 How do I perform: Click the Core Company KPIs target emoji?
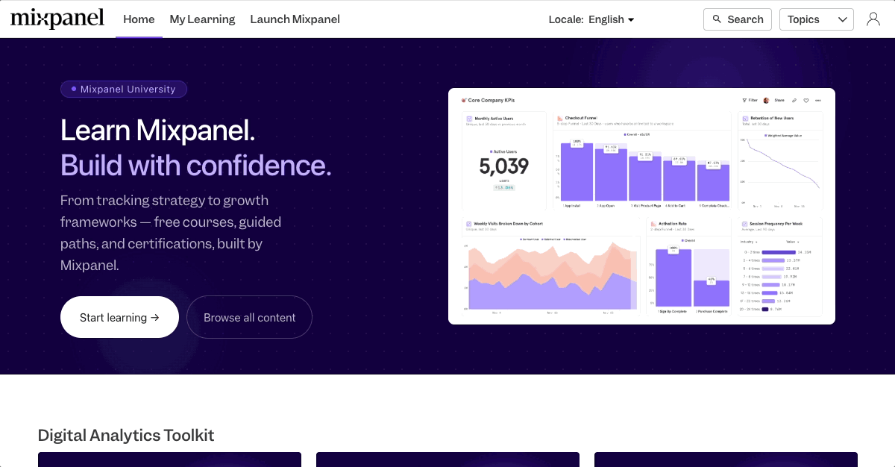click(x=464, y=100)
